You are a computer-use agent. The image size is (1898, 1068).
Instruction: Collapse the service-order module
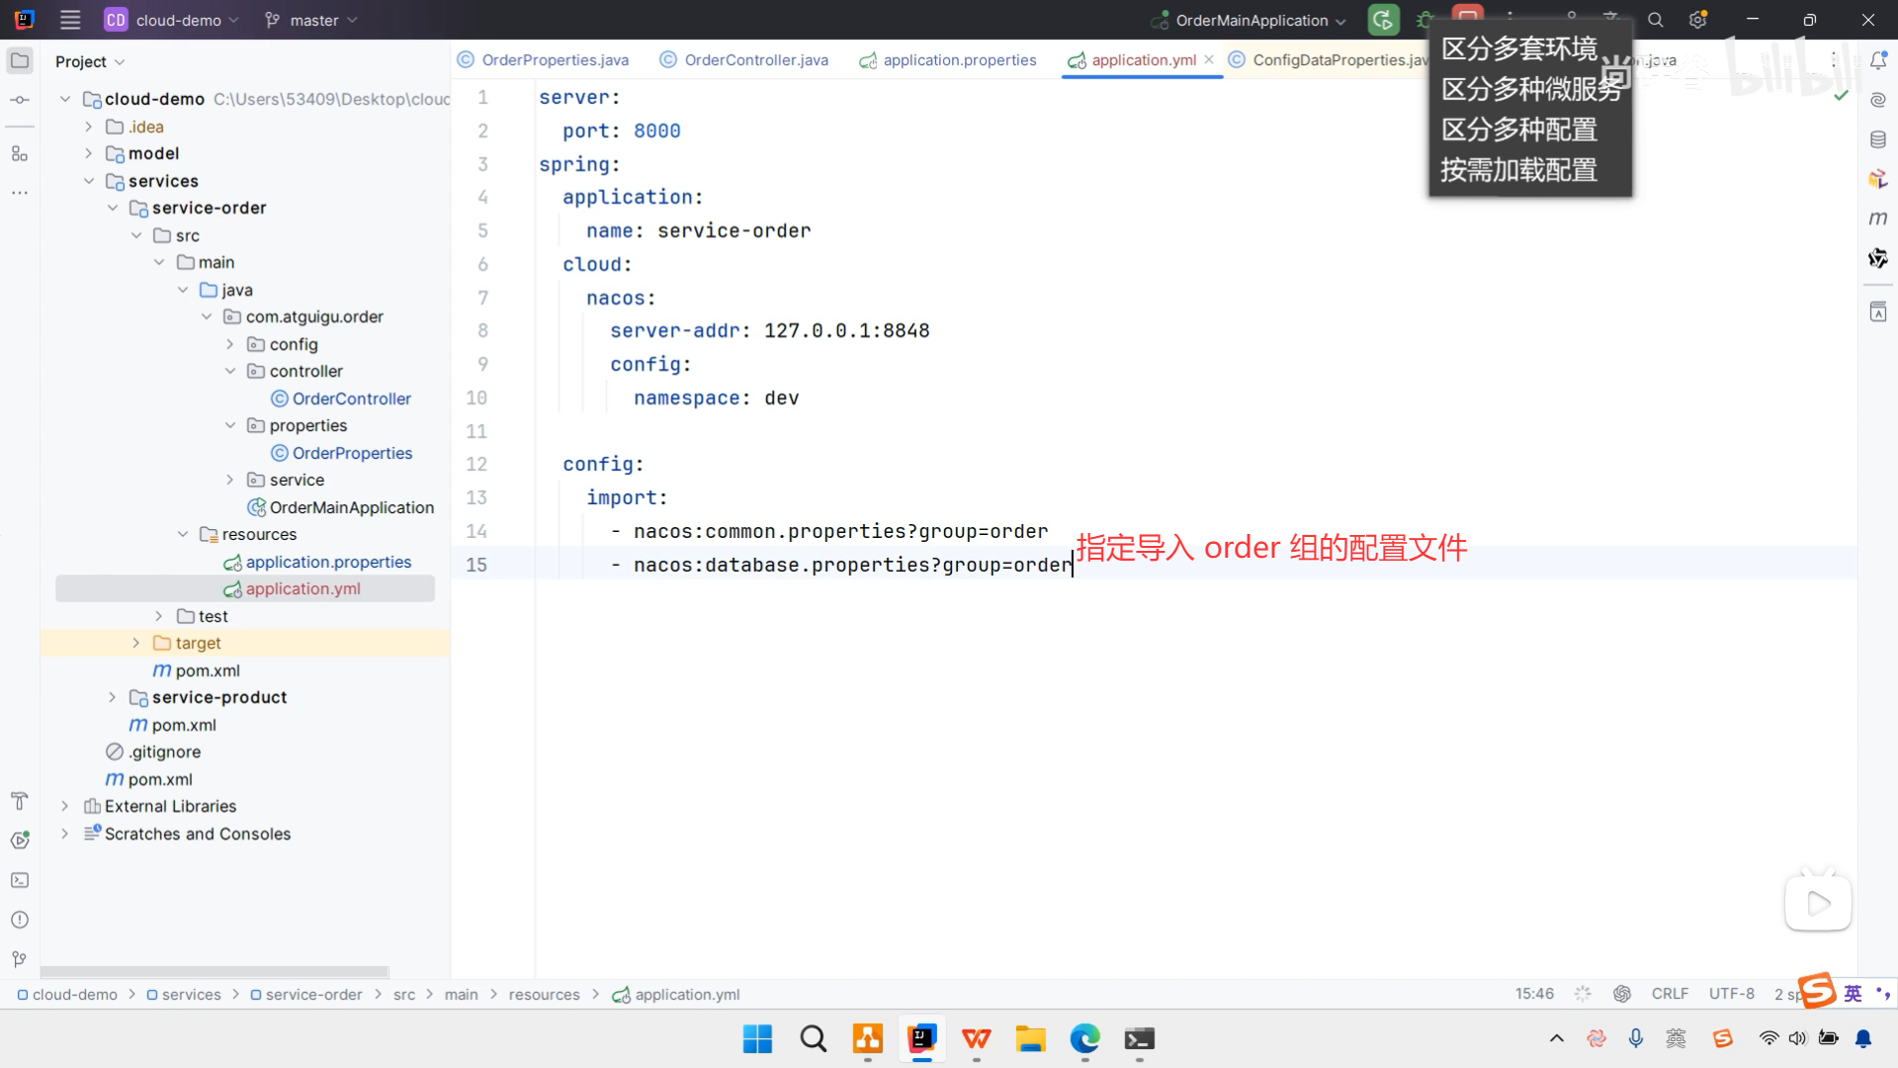113,208
